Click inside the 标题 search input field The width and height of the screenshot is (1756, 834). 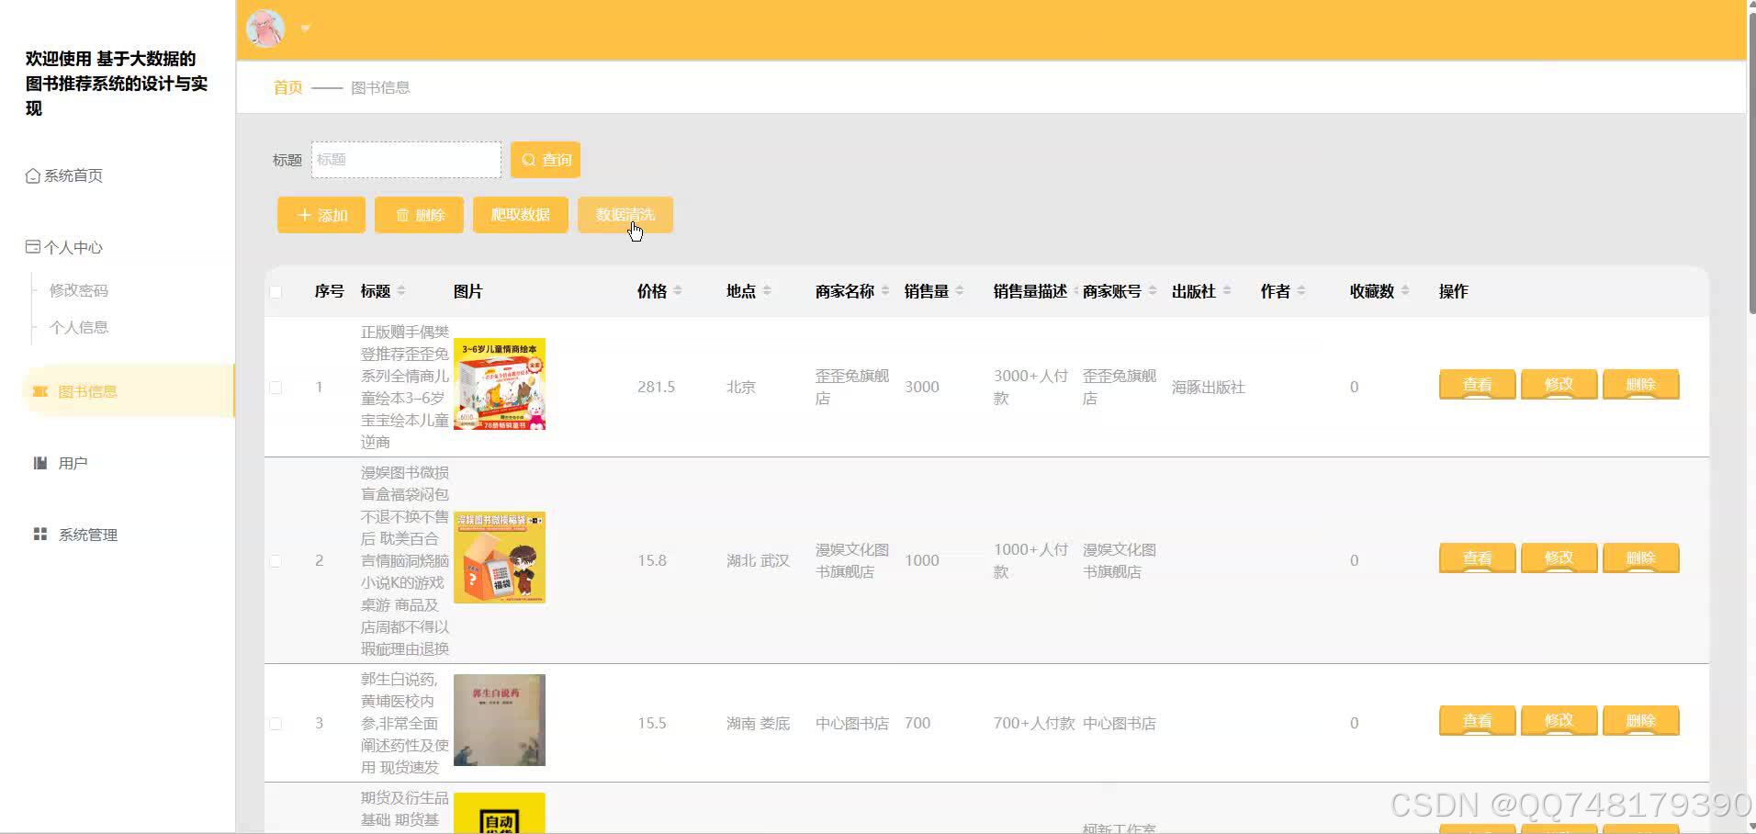(406, 159)
